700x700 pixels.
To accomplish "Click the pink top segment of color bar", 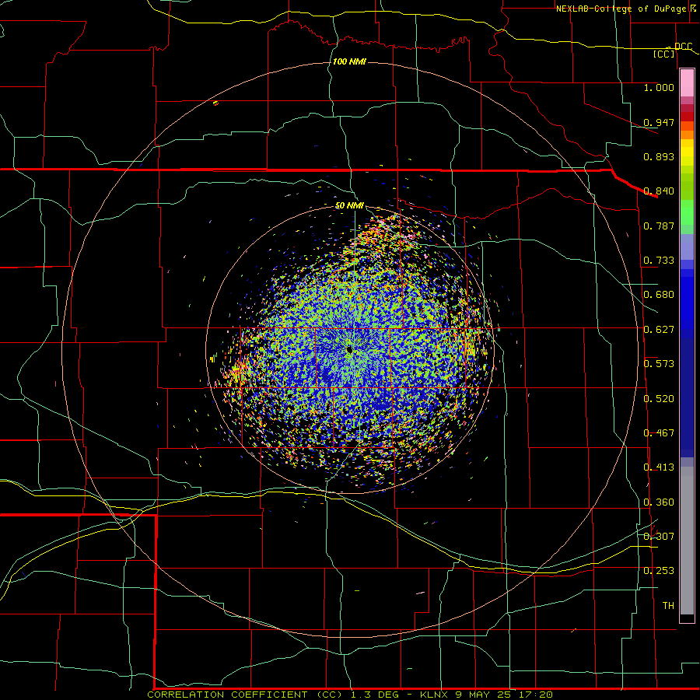I will (687, 83).
